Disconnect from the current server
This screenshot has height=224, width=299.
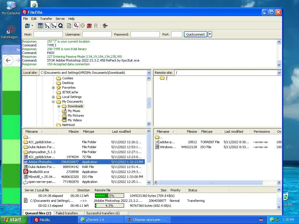pos(89,26)
